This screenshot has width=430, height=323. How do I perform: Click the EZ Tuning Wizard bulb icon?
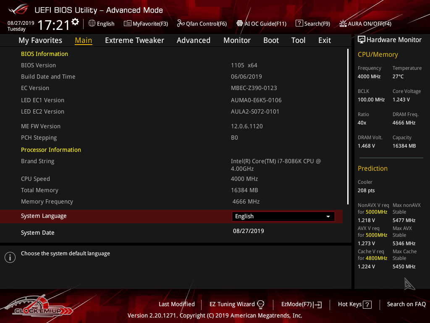(260, 304)
